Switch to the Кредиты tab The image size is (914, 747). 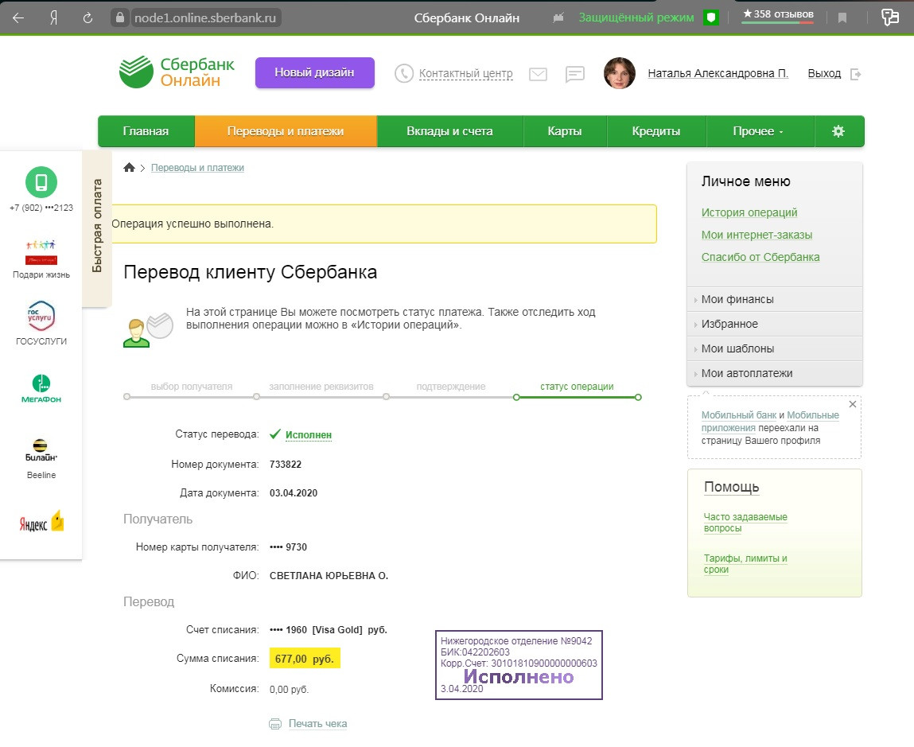coord(656,131)
